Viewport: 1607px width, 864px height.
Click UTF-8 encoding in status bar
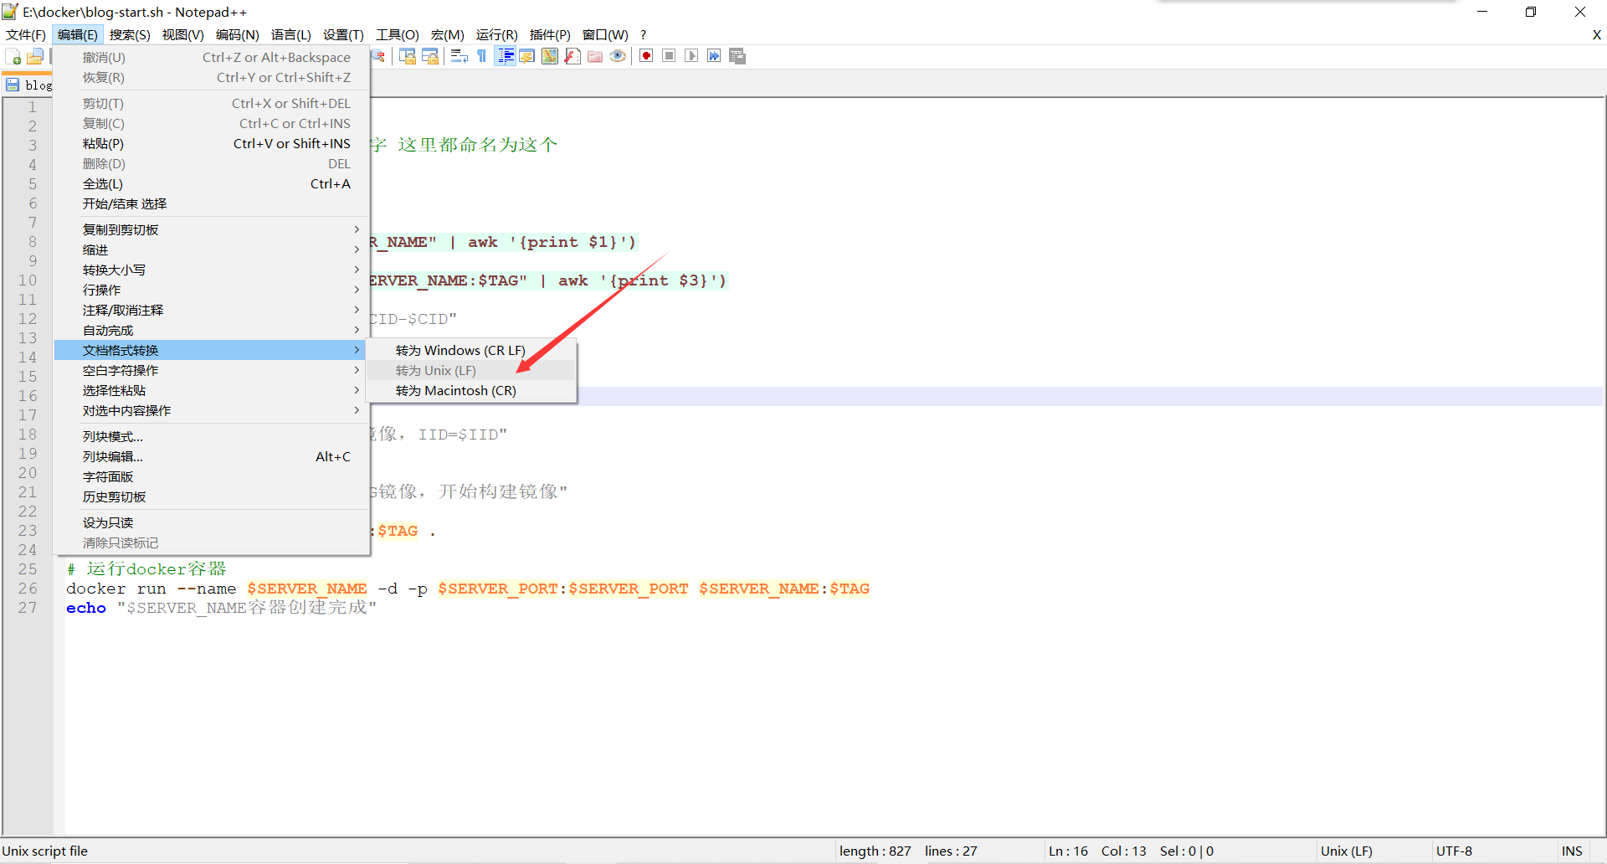click(1454, 851)
